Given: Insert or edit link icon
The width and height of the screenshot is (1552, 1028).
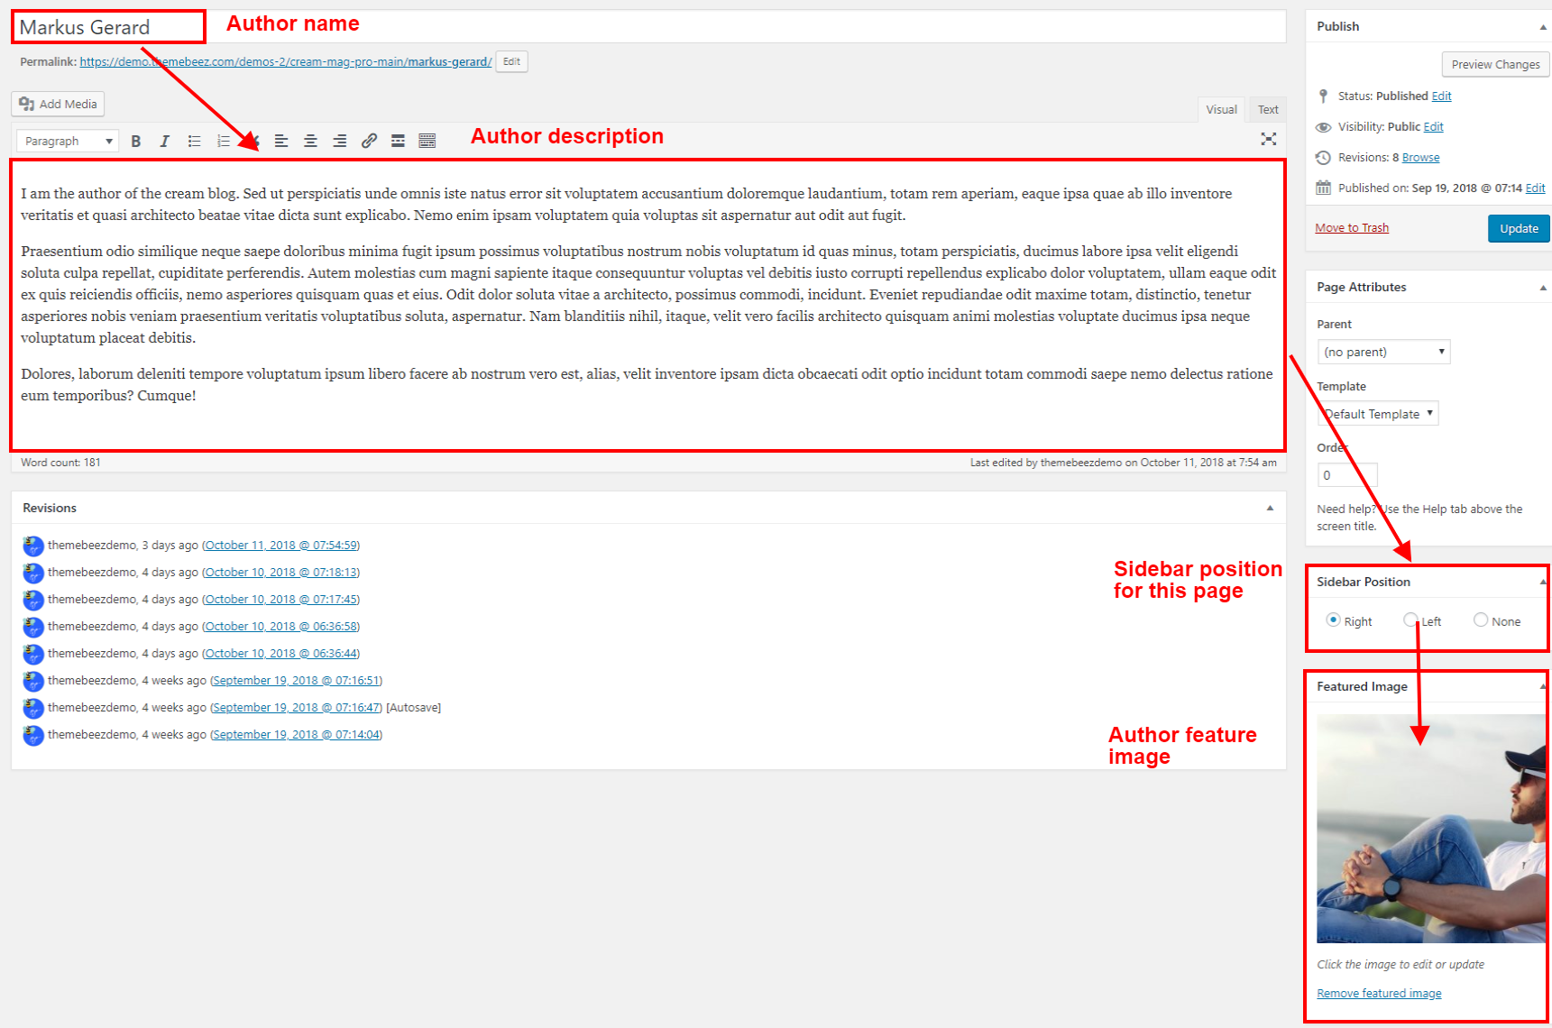Looking at the screenshot, I should (x=369, y=141).
